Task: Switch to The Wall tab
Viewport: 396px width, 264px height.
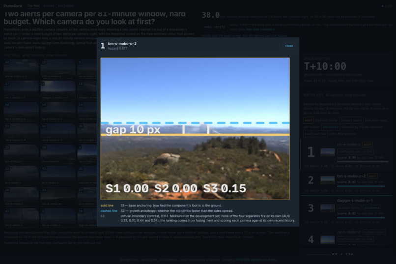Action: [x=33, y=6]
